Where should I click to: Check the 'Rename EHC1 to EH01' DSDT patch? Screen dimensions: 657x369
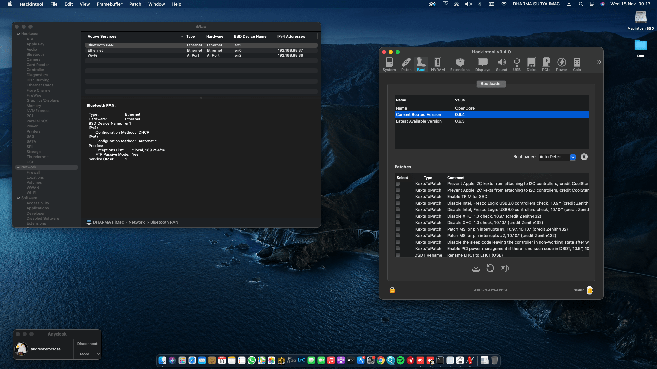click(398, 255)
